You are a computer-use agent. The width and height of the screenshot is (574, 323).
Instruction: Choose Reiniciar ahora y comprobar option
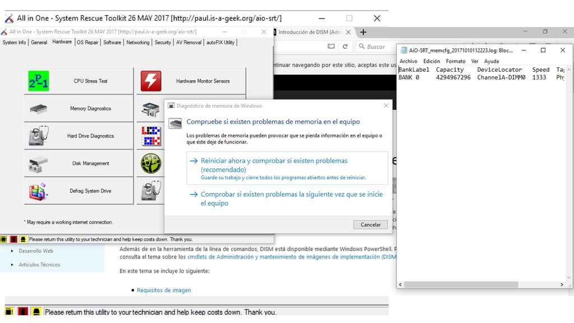click(288, 168)
